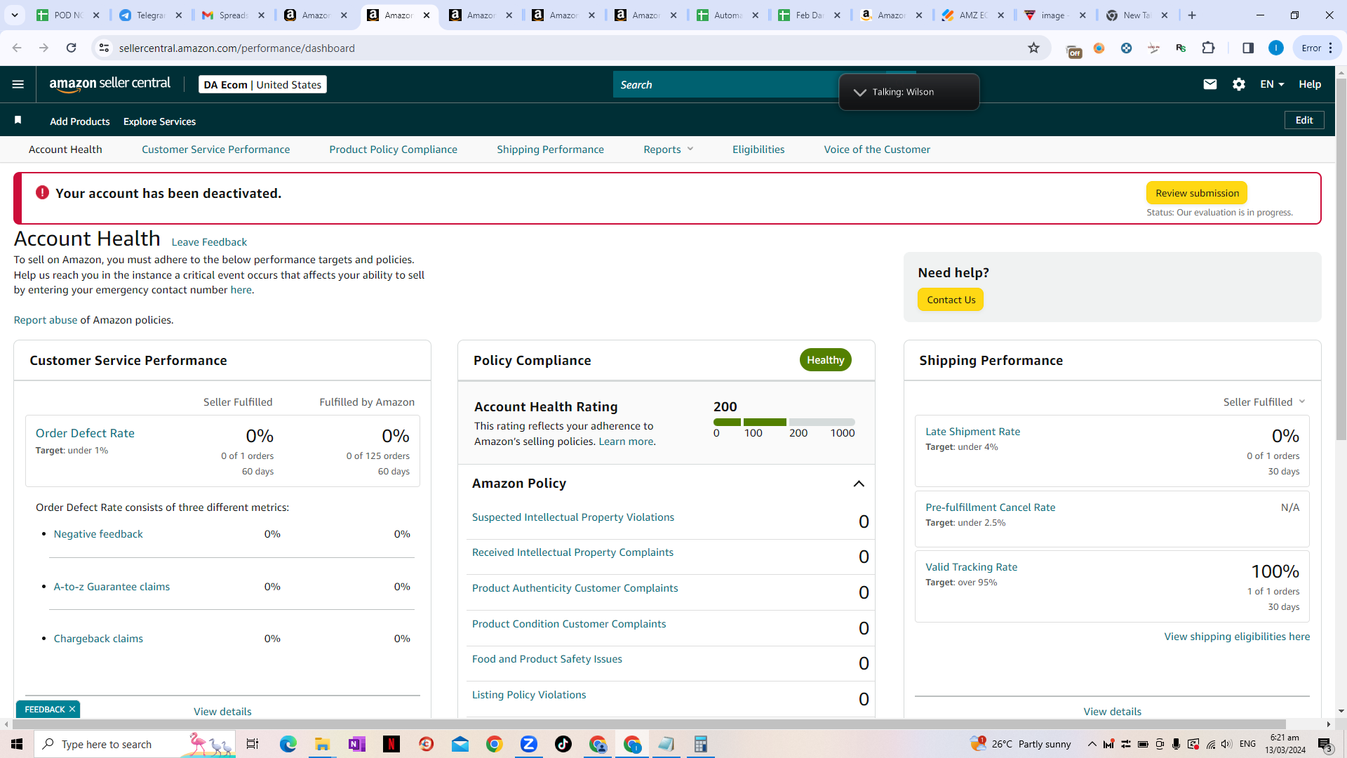Open the Chrome extensions puzzle icon

click(1208, 48)
